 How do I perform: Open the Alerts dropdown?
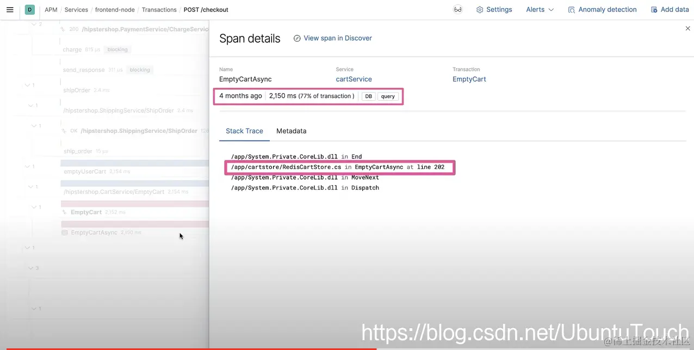[540, 10]
